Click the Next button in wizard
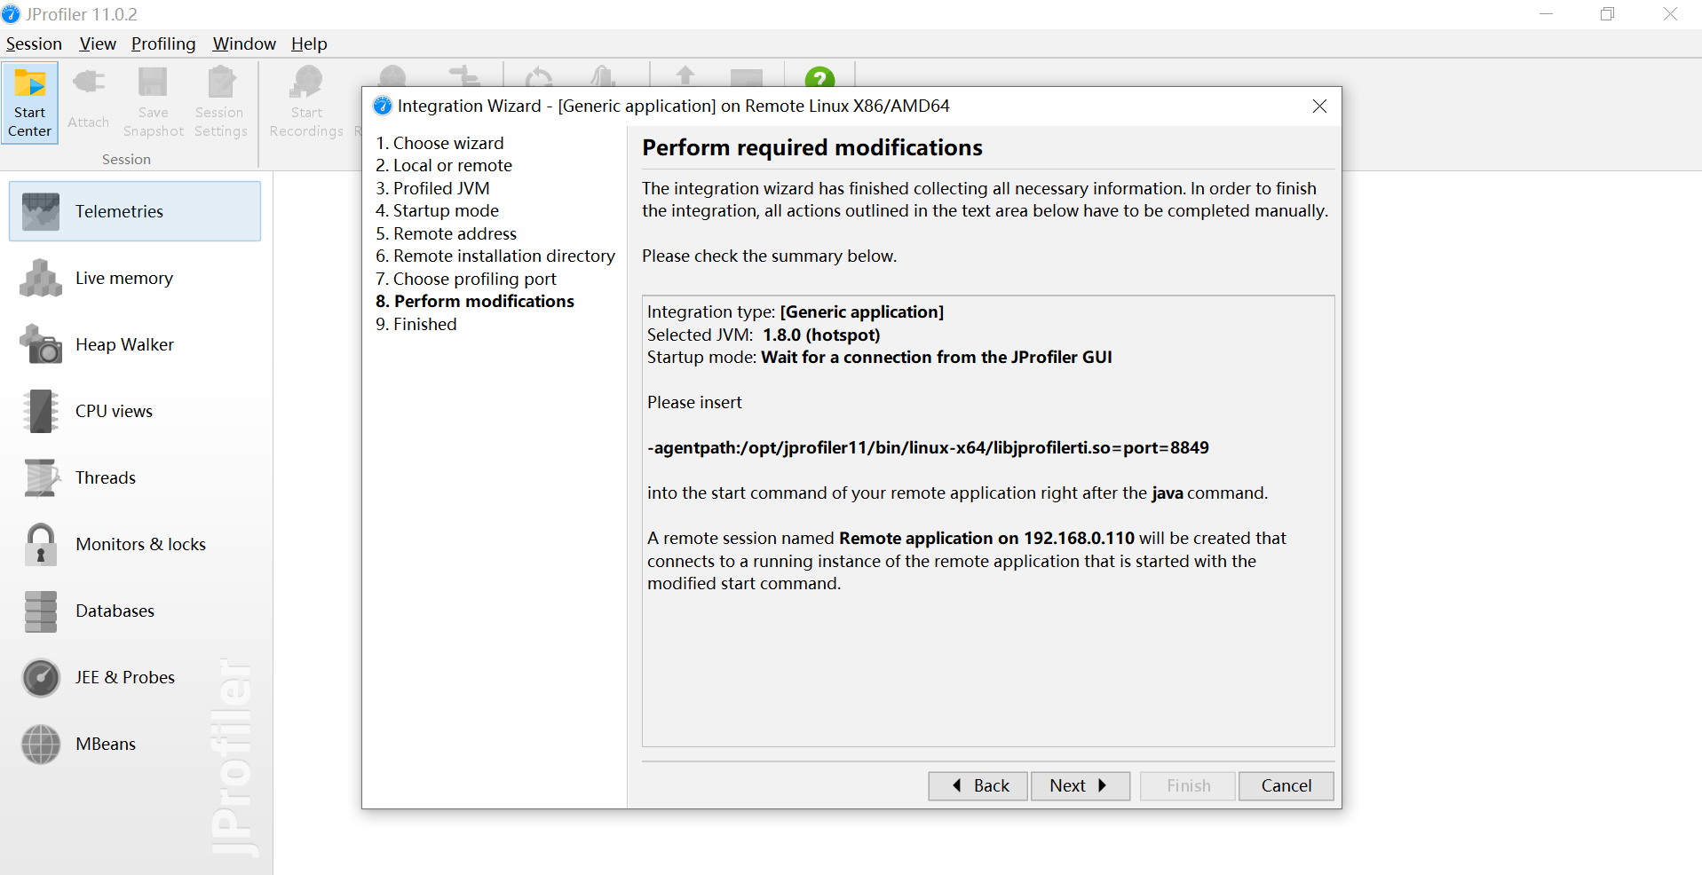 (1081, 785)
